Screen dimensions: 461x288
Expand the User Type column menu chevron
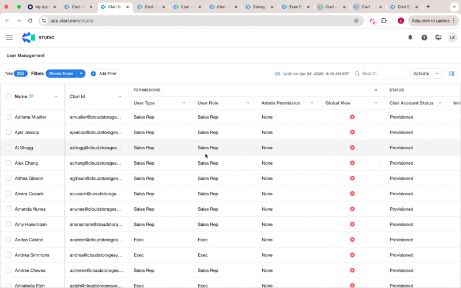tap(184, 103)
